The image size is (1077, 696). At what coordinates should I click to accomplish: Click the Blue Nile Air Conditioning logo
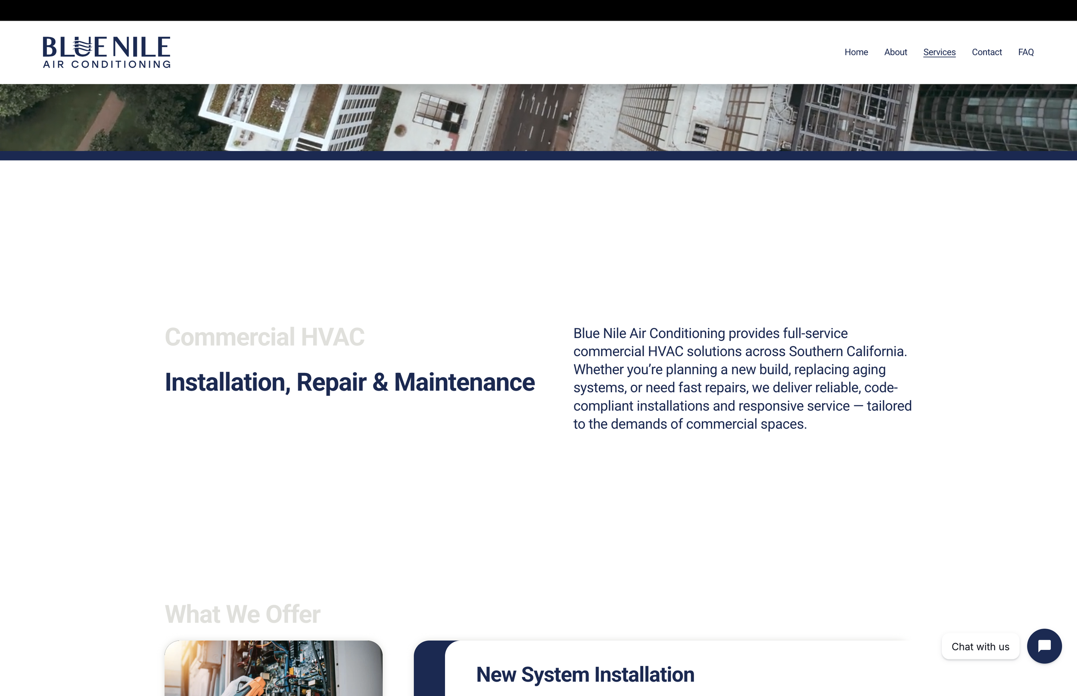pyautogui.click(x=107, y=53)
